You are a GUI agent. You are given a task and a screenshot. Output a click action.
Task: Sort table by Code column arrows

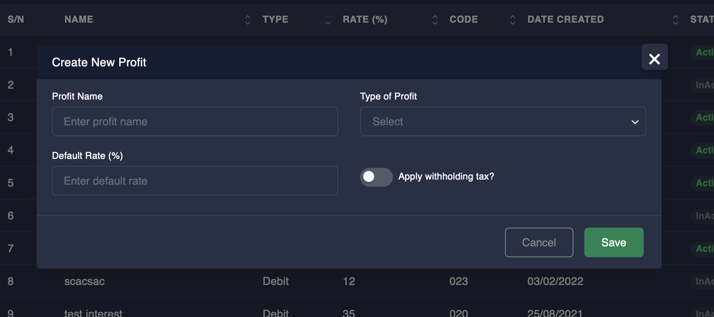(x=512, y=20)
